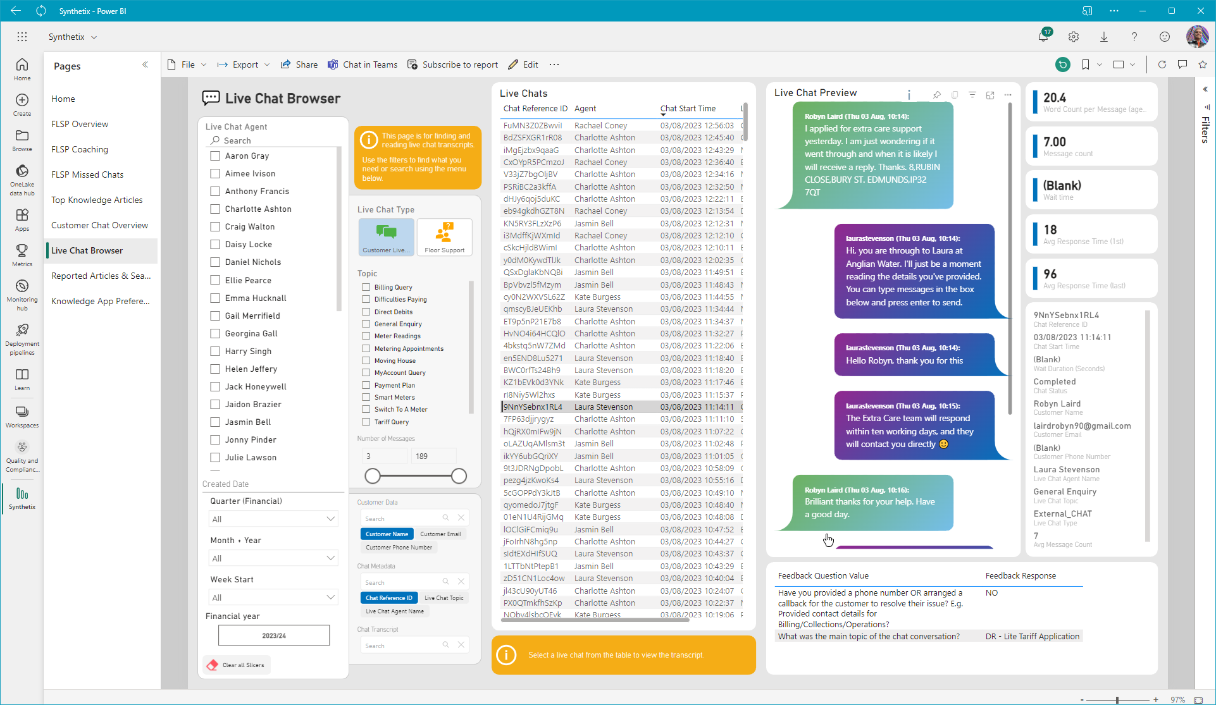Tick the Billing Query topic checkbox

coord(366,287)
